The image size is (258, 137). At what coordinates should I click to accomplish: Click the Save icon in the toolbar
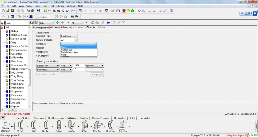[x=12, y=11]
